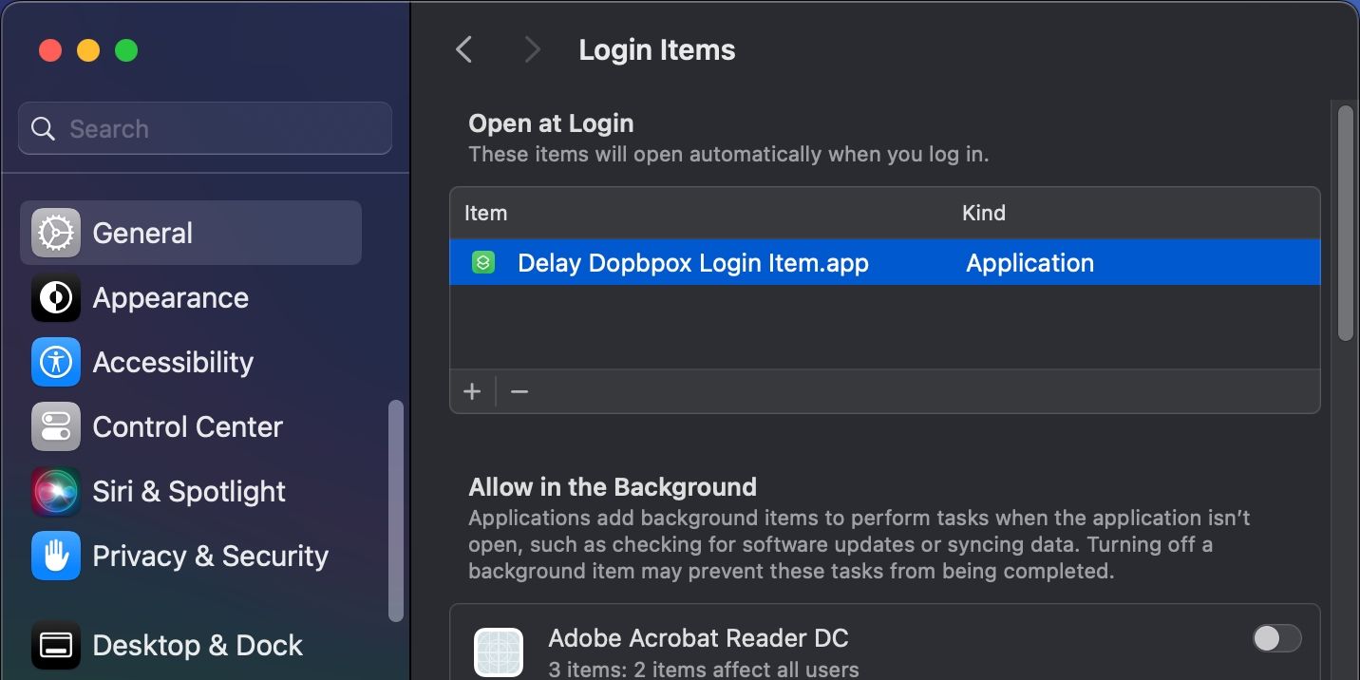
Task: Add a login item with plus button
Action: (472, 391)
